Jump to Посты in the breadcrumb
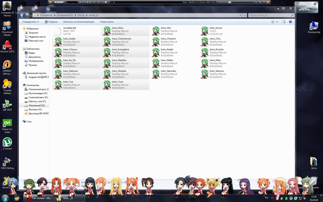Screen dimensions: 323x202 [81, 15]
